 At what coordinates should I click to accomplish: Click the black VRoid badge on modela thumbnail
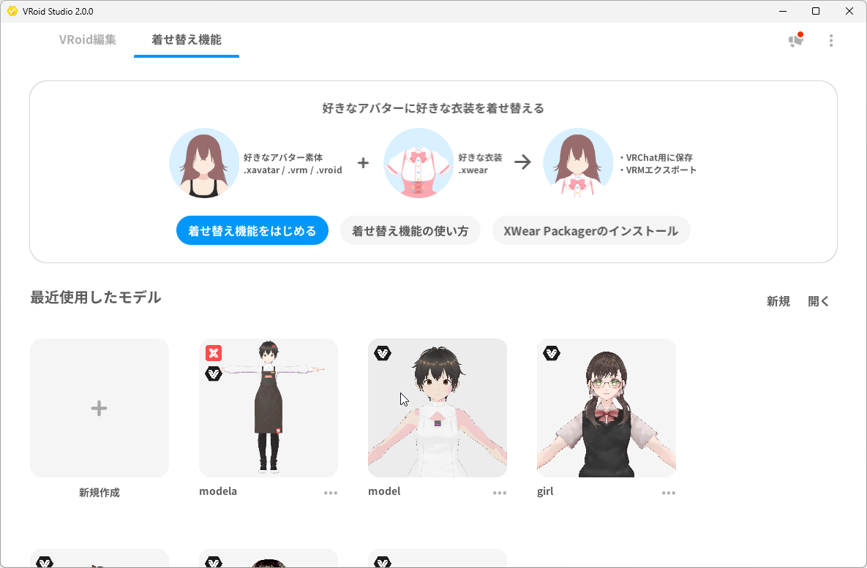click(213, 374)
